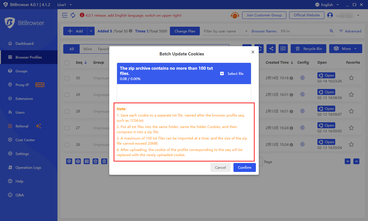Viewport: 368px width, 221px height.
Task: Click the search magnifier icon
Action: (x=331, y=31)
